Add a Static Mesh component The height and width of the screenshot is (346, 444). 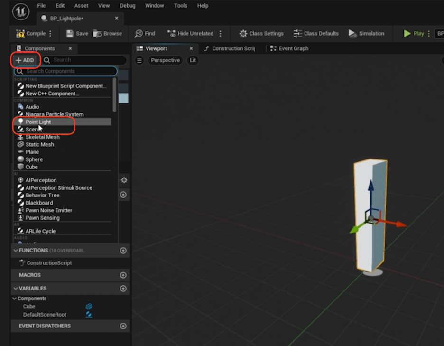click(62, 144)
